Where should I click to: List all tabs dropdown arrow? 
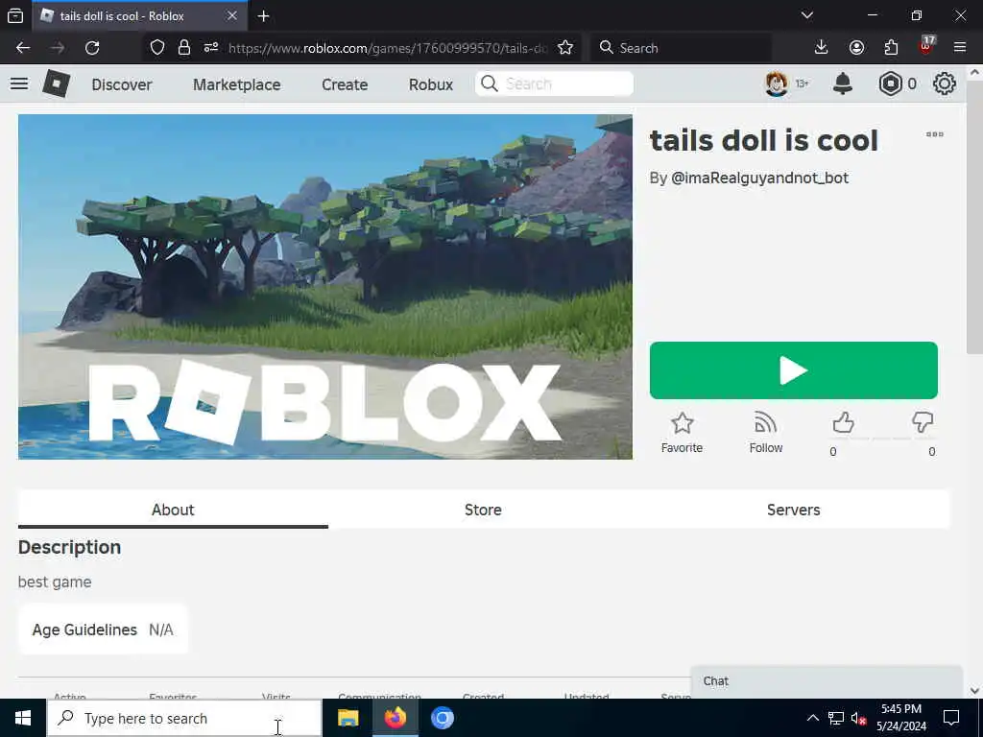(807, 15)
